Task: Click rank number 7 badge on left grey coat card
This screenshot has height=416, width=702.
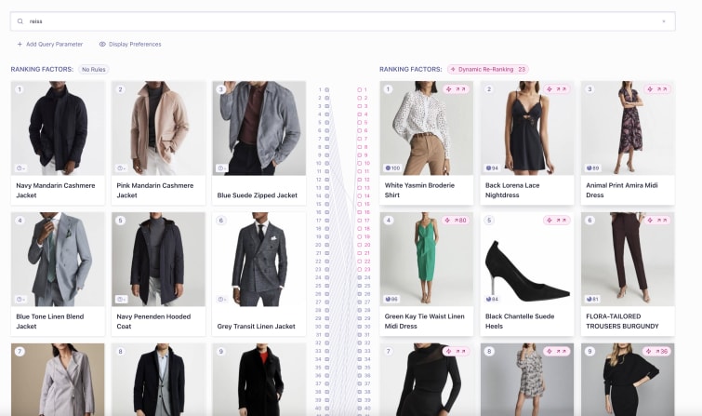Action: [x=20, y=352]
